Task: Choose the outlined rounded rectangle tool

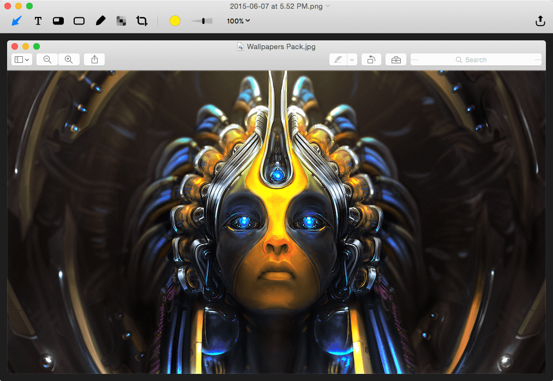Action: (79, 21)
